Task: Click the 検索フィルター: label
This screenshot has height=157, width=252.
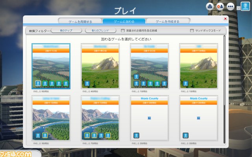Action: tap(39, 31)
